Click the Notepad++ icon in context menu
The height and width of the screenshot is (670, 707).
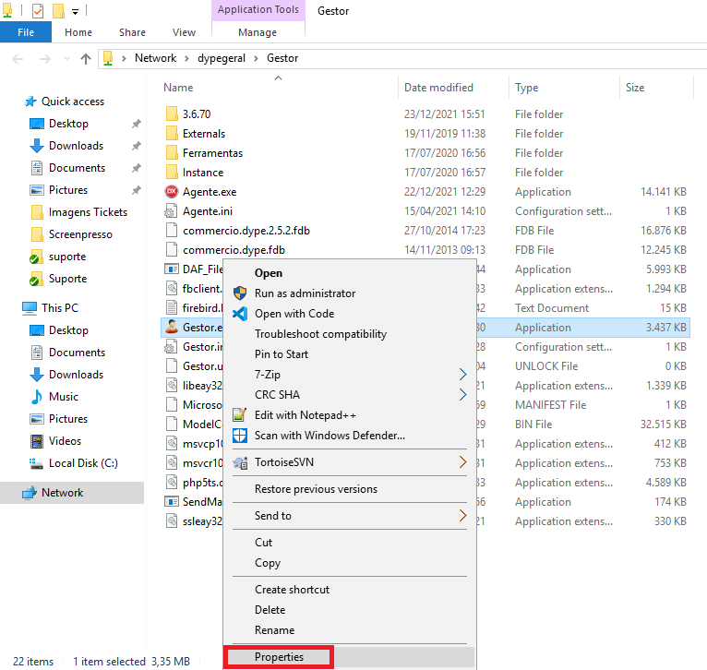[240, 414]
